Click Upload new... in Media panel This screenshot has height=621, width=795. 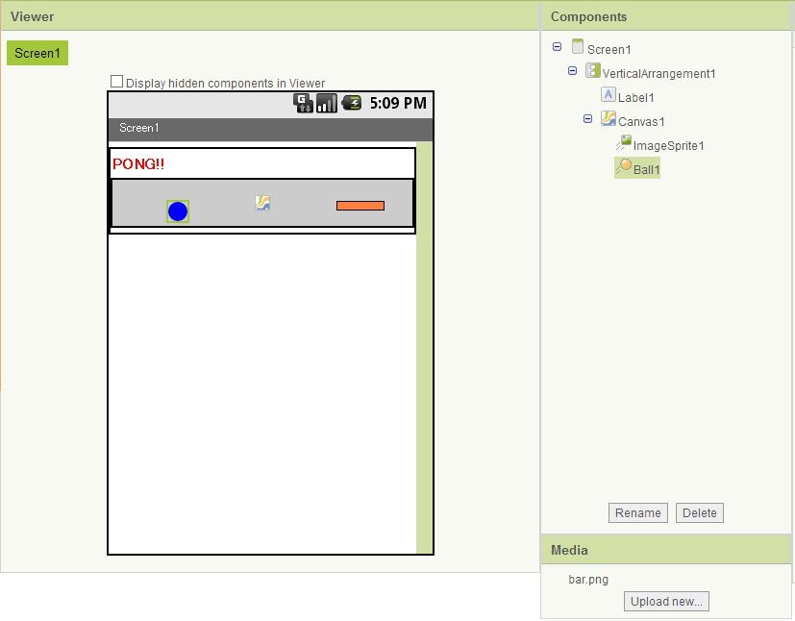tap(666, 602)
